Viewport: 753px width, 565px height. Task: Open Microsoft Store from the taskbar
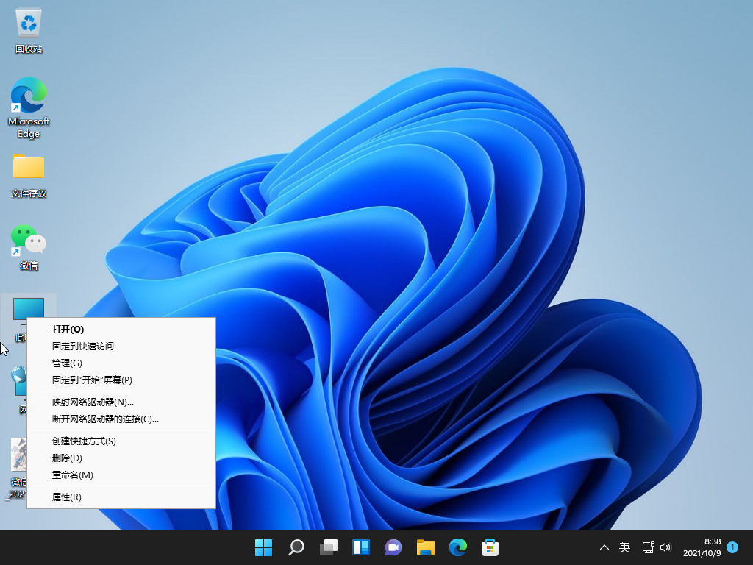(x=490, y=547)
